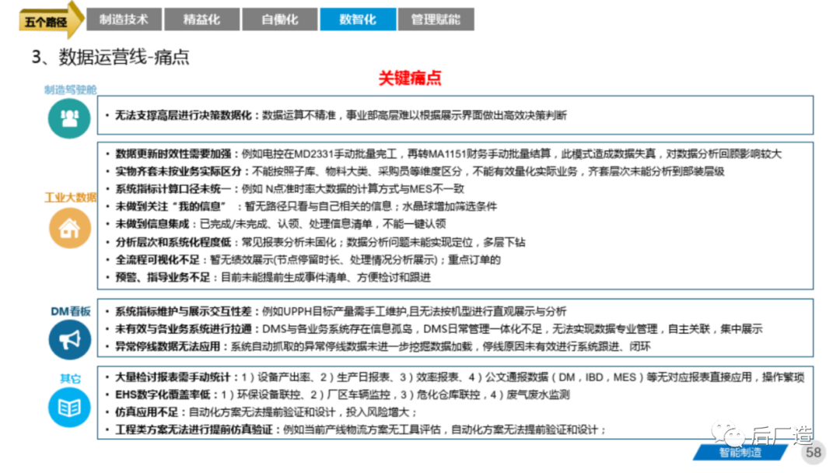Image resolution: width=840 pixels, height=473 pixels.
Task: Click the 其它 book icon
Action: coord(69,408)
